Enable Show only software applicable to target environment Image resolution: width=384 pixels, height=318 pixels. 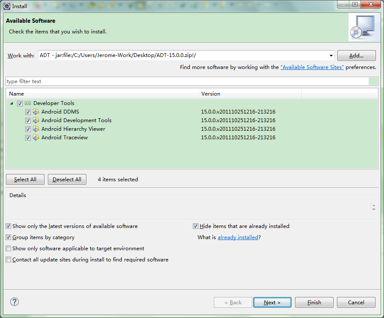click(x=8, y=248)
